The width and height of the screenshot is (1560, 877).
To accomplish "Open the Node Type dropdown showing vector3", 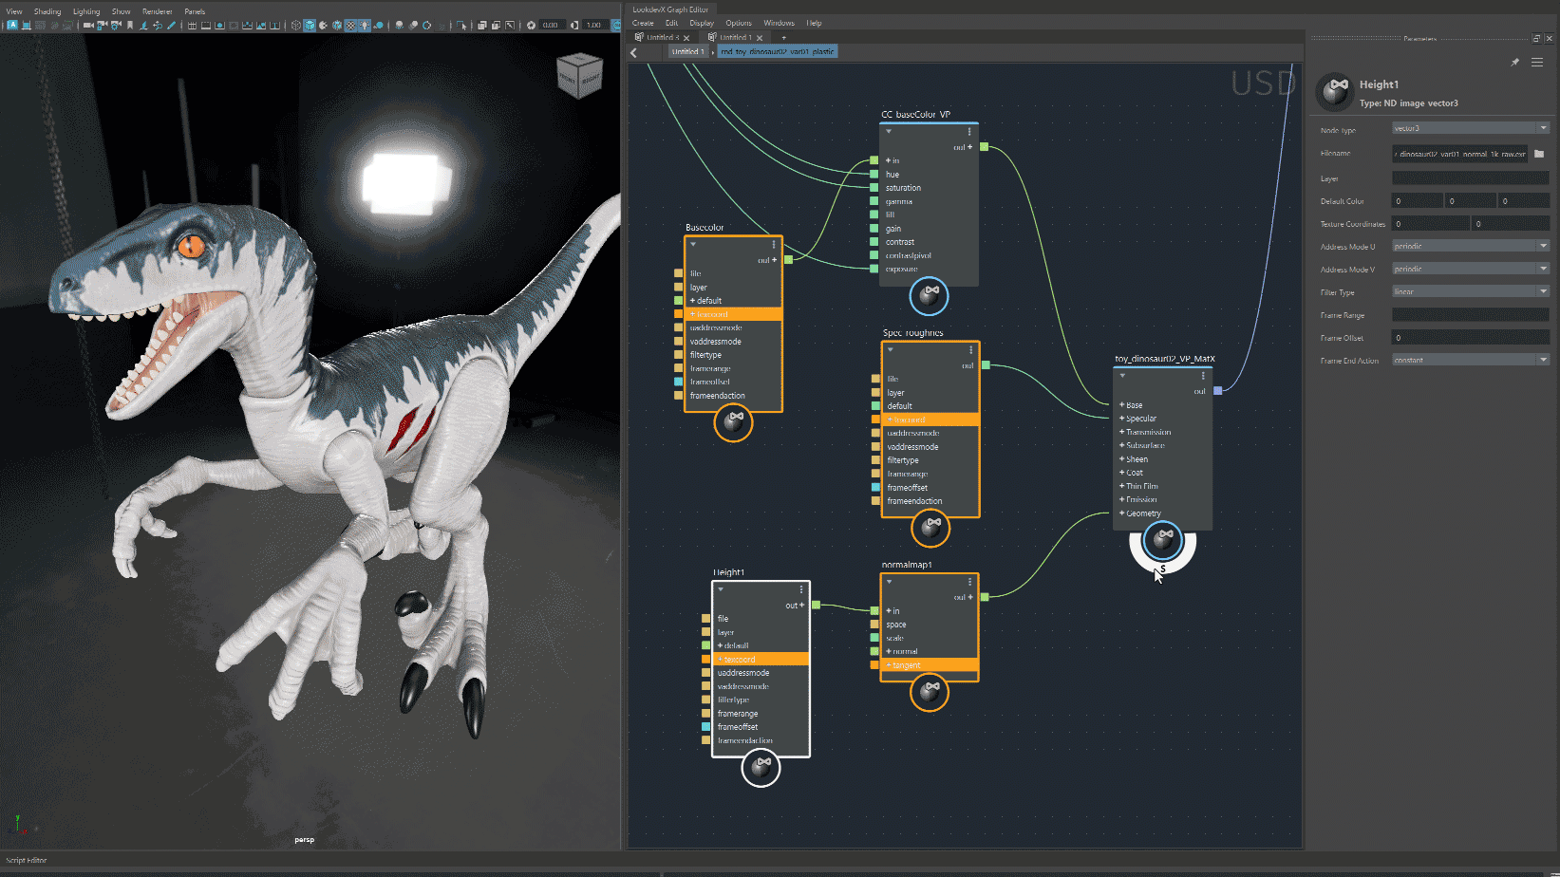I will (1470, 127).
